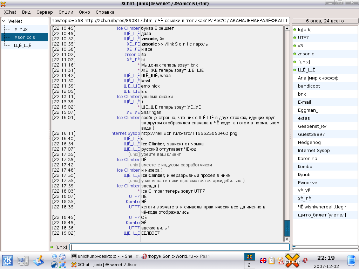Select Kyuubi in user list

click(325, 174)
